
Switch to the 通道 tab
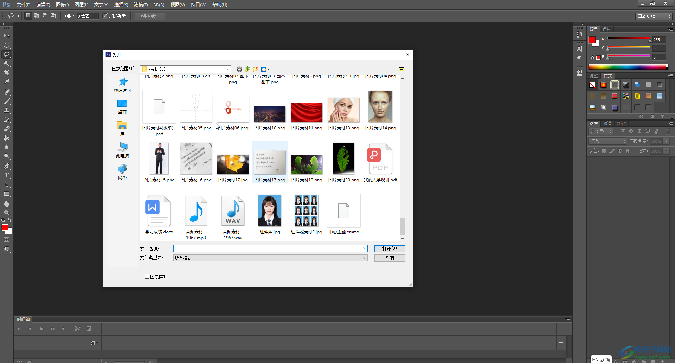[x=607, y=123]
